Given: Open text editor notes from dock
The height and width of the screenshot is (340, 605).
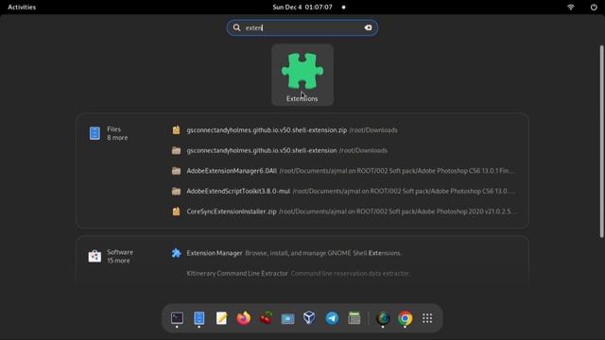Looking at the screenshot, I should pos(221,318).
